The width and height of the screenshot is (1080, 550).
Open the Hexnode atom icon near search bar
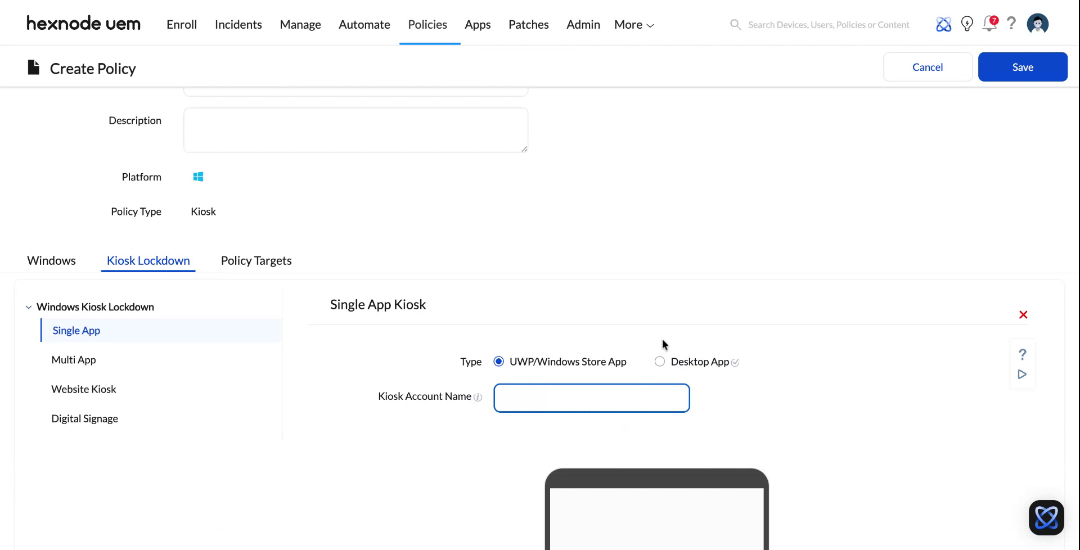[x=943, y=24]
